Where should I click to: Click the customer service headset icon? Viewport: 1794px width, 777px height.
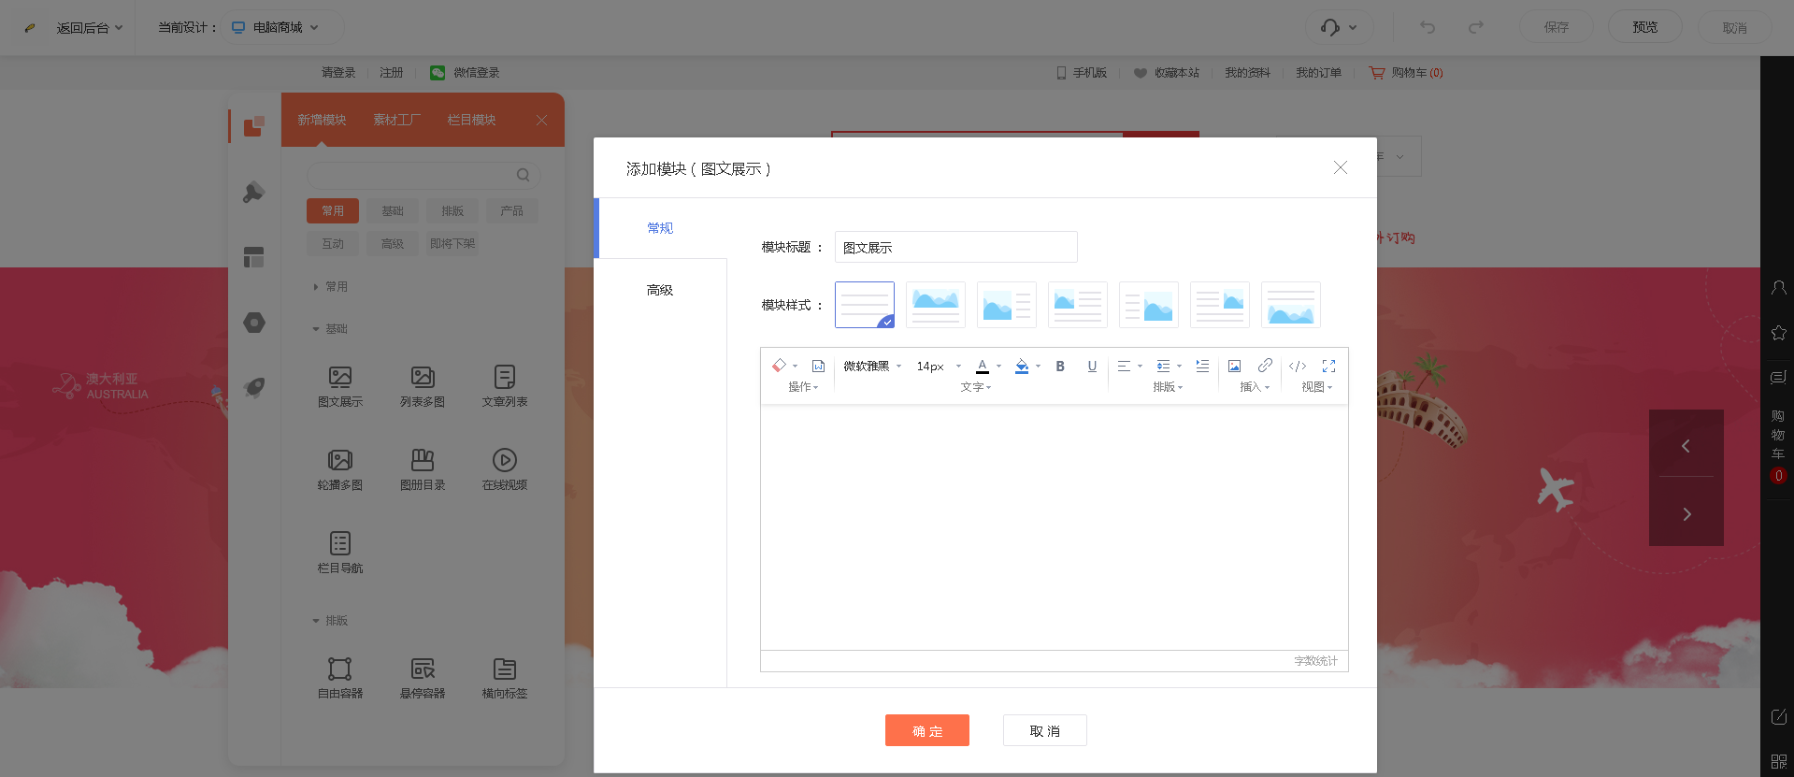pyautogui.click(x=1329, y=27)
